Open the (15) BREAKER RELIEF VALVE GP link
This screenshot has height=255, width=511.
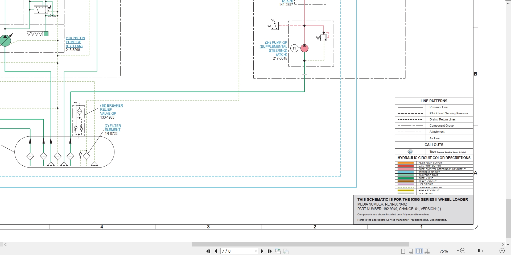pyautogui.click(x=111, y=109)
